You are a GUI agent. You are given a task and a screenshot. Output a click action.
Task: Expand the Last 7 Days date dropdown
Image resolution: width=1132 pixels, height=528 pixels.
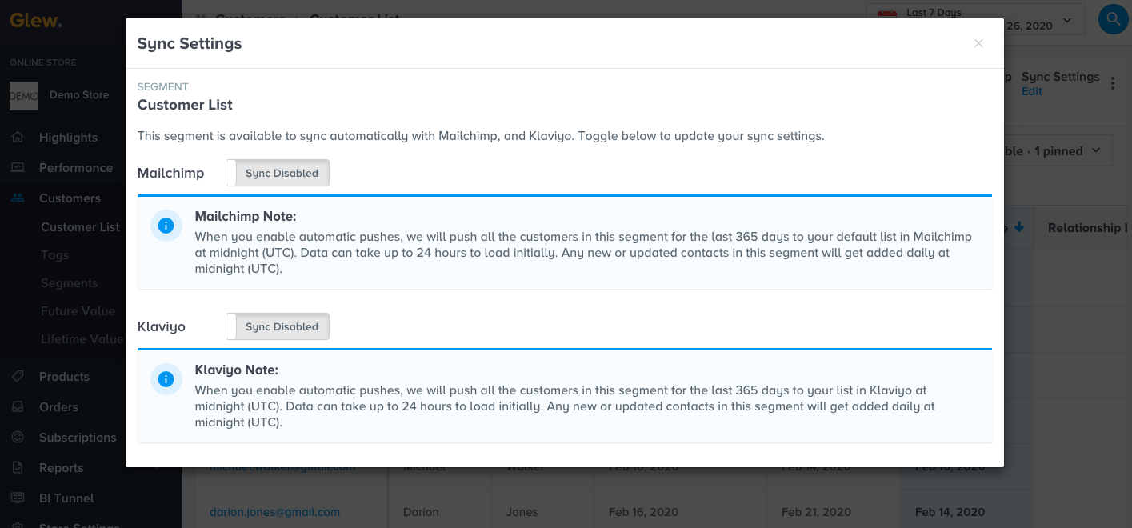[x=1067, y=21]
